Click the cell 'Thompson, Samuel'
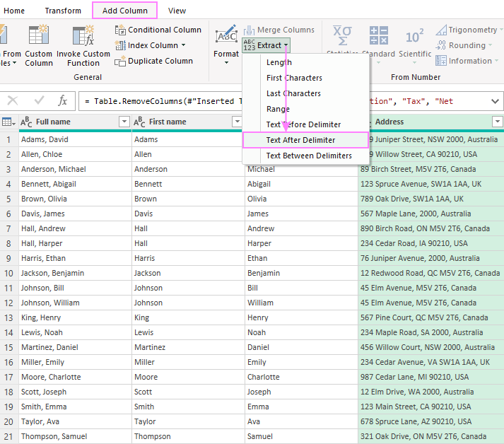 point(75,437)
